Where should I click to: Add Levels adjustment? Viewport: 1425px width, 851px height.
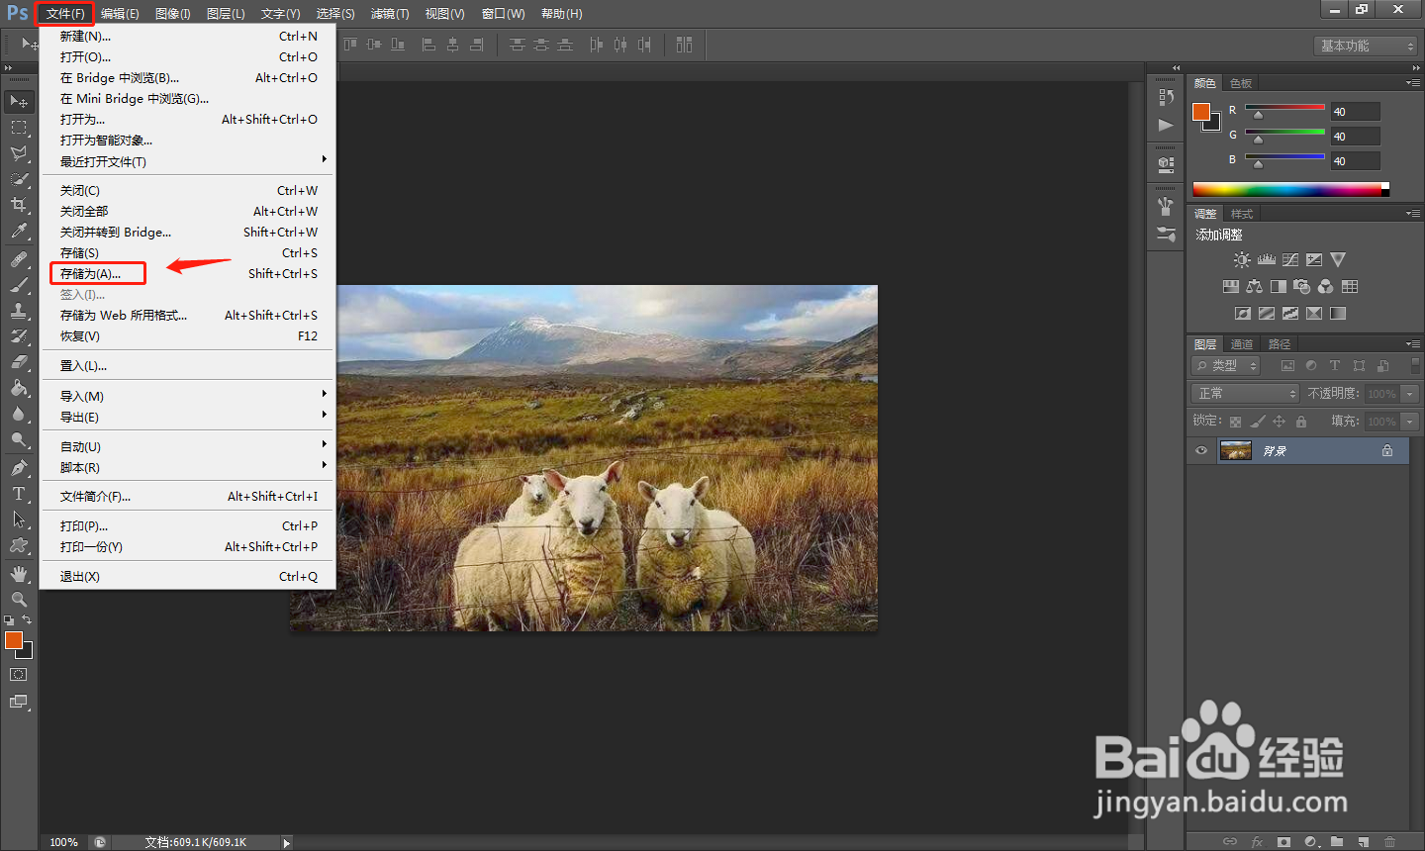coord(1267,259)
